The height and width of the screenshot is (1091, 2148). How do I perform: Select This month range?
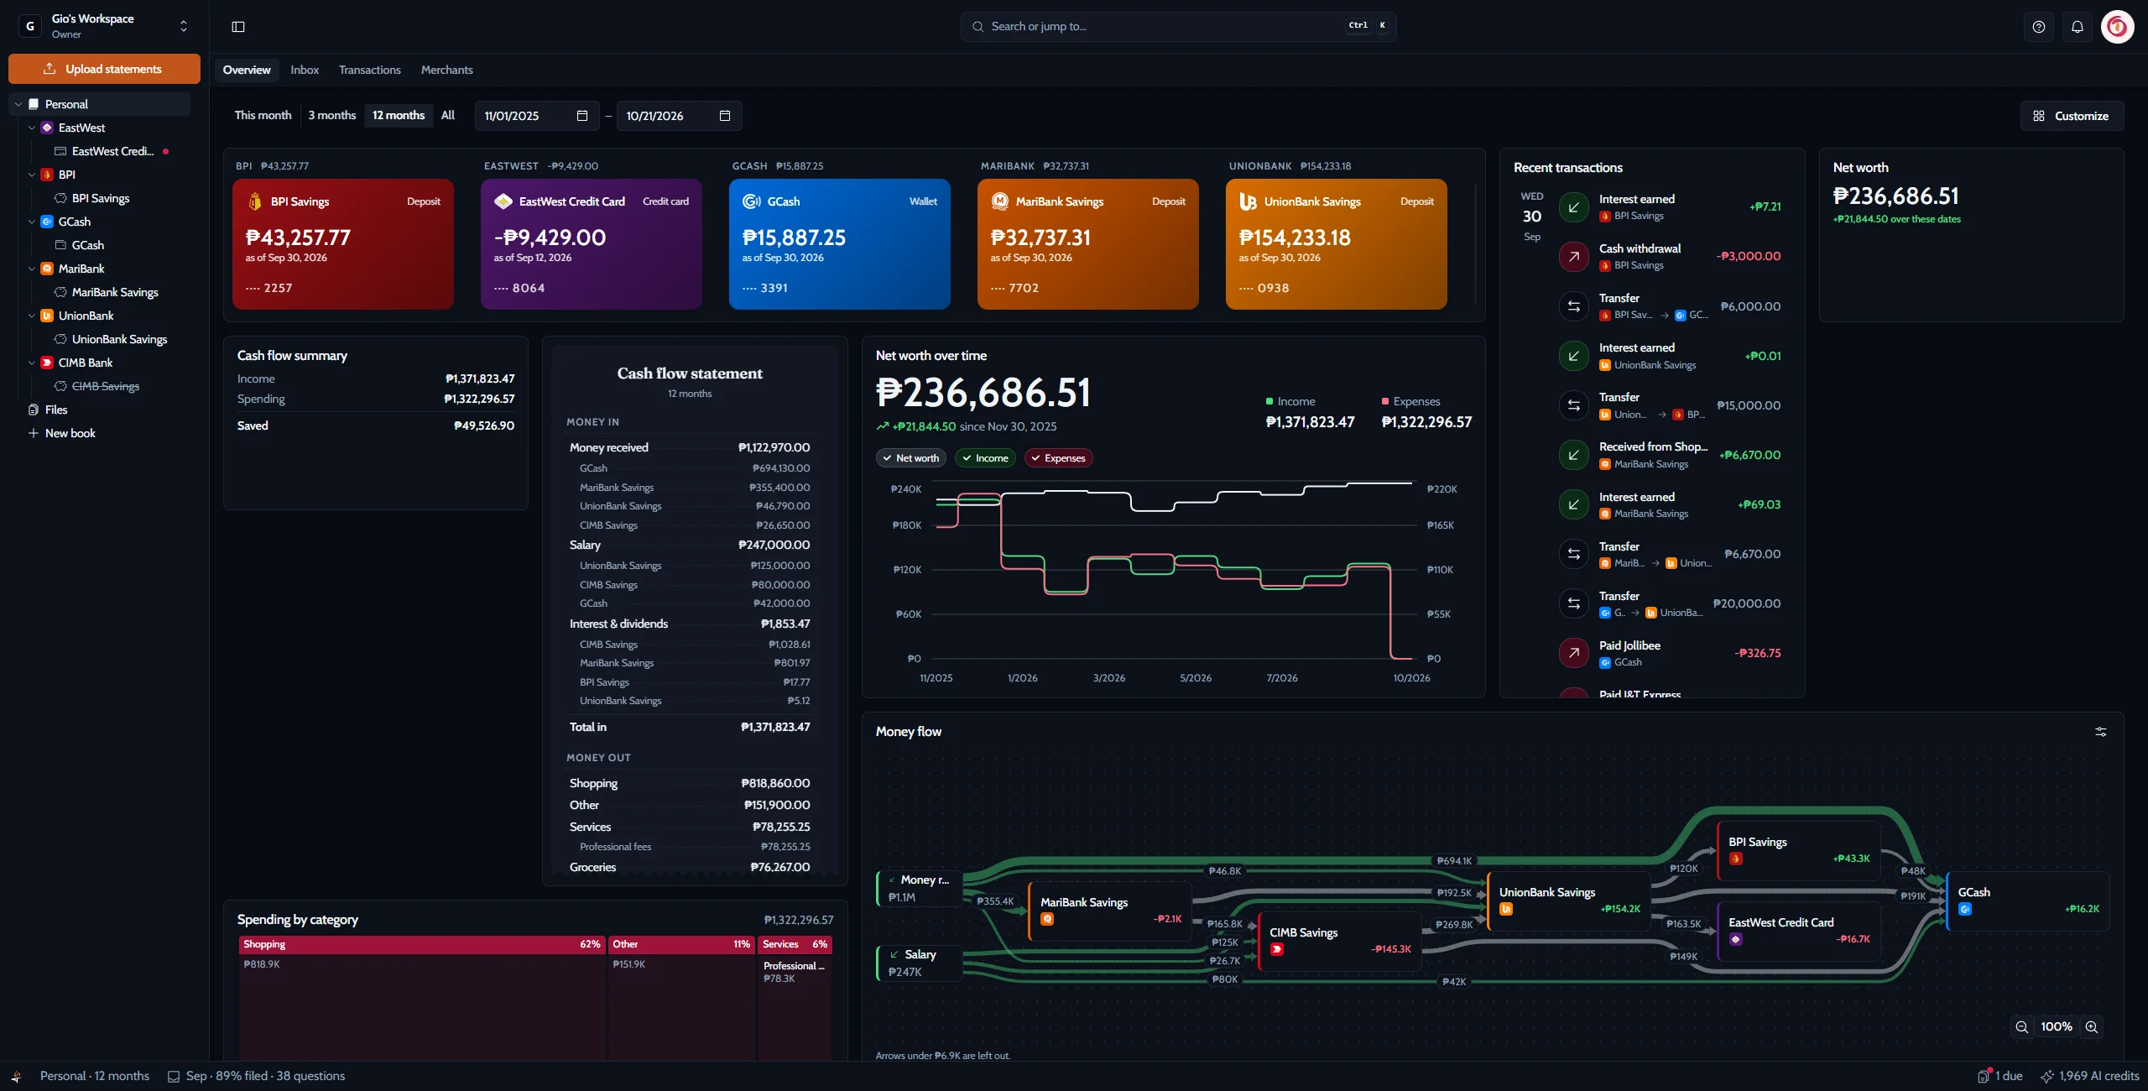click(263, 116)
